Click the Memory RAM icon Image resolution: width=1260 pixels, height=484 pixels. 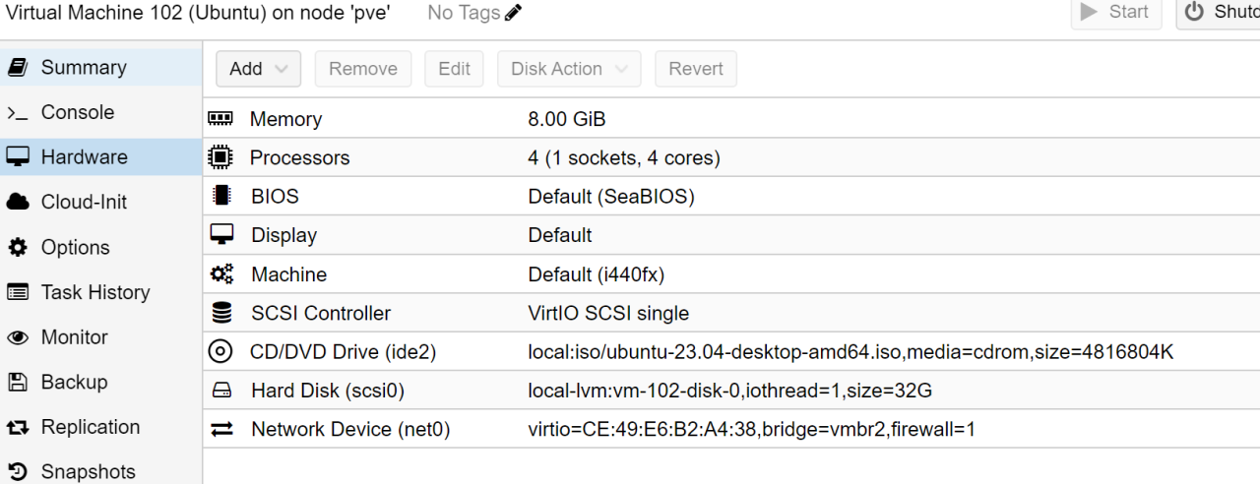(x=221, y=119)
